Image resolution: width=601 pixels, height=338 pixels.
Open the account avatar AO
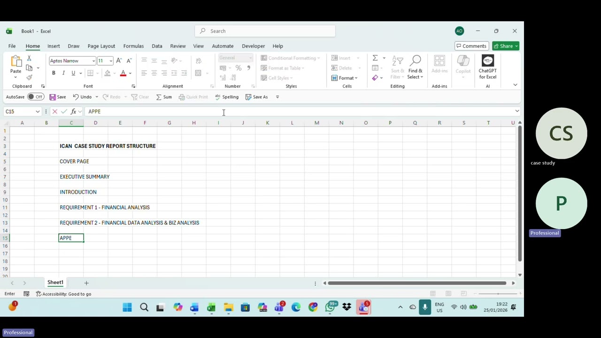pos(459,31)
